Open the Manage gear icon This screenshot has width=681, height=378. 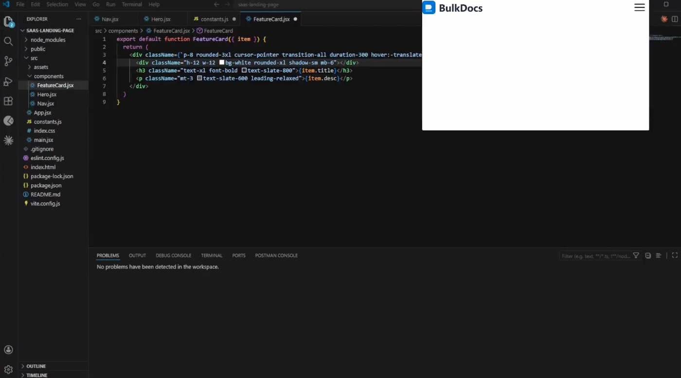click(8, 370)
